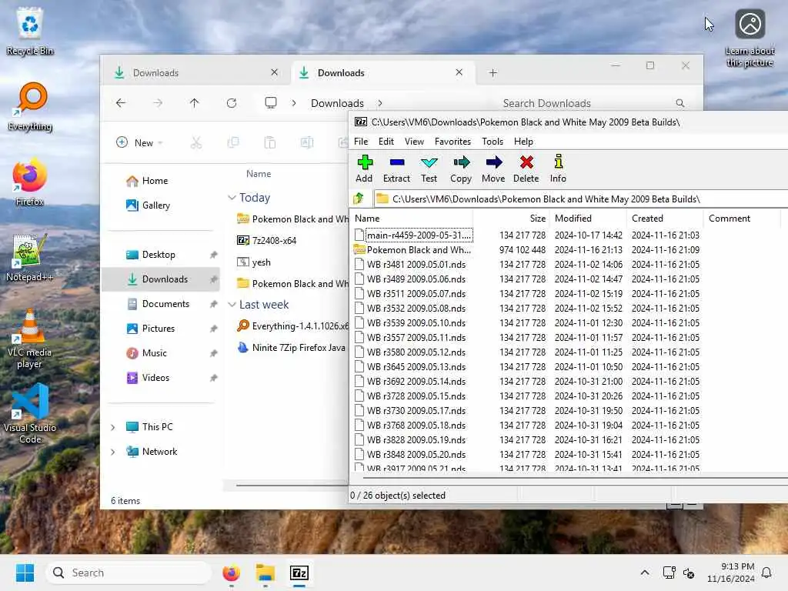The image size is (788, 591).
Task: Expand Network in navigation pane
Action: click(113, 452)
